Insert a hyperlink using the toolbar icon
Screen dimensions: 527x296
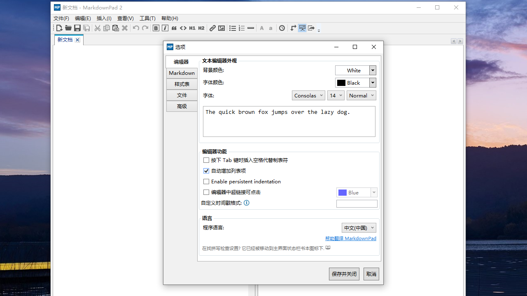pyautogui.click(x=212, y=28)
